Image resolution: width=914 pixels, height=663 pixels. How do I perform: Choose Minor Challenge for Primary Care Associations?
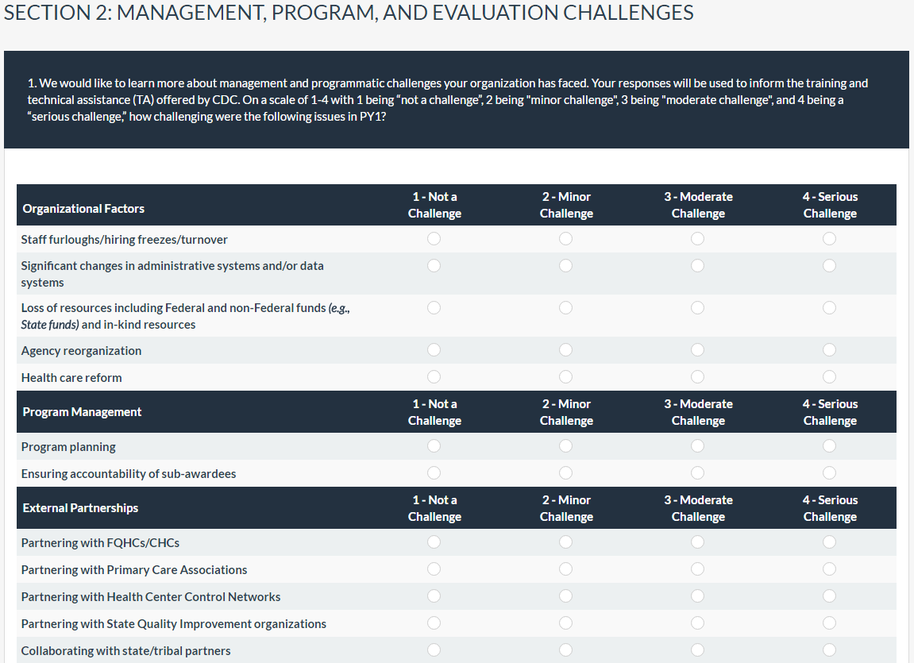[x=565, y=569]
